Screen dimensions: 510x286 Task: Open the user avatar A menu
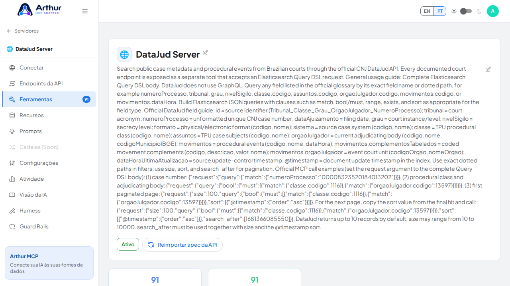pos(493,11)
